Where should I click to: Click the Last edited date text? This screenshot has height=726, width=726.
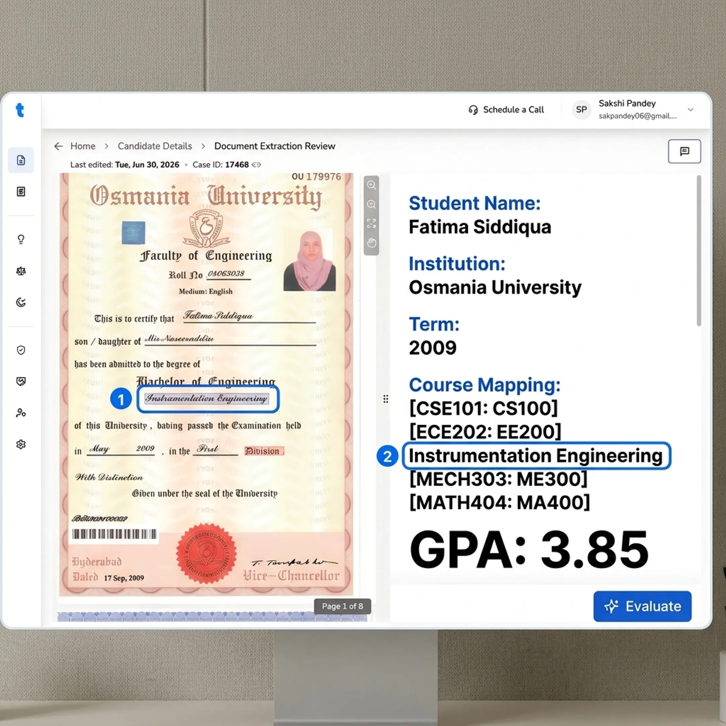125,165
